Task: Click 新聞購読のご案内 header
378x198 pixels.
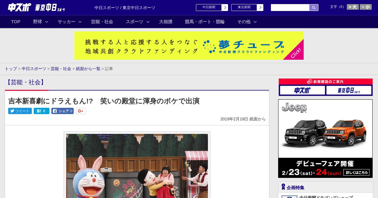Action: click(x=326, y=81)
